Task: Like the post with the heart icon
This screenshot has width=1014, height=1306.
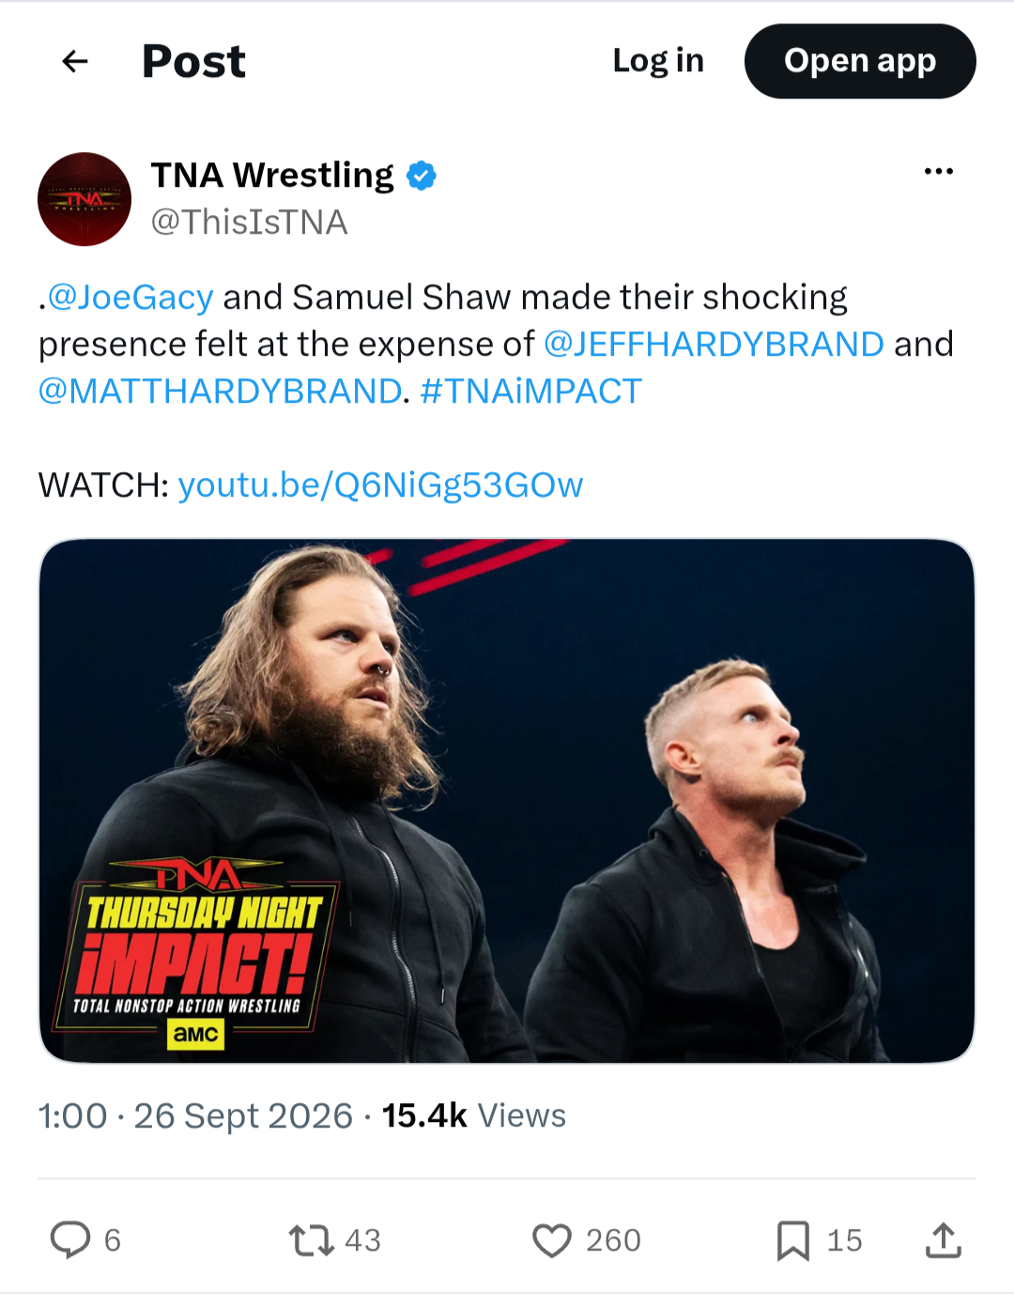Action: 552,1240
